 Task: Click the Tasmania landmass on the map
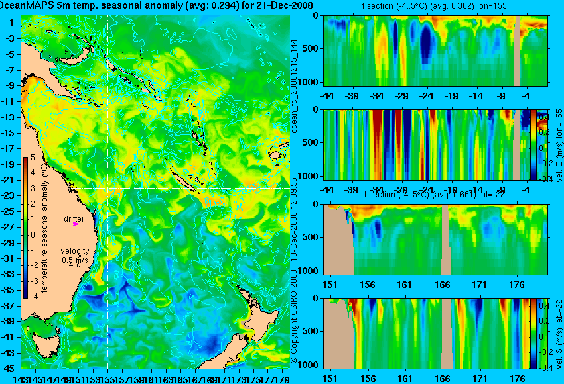[46, 346]
